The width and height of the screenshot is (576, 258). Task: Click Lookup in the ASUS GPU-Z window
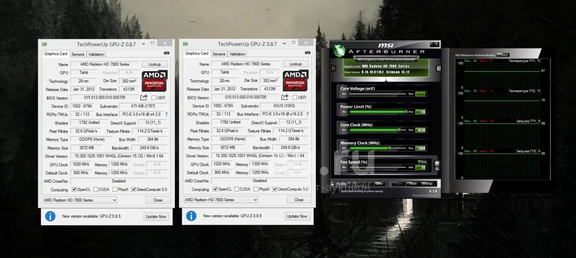295,64
